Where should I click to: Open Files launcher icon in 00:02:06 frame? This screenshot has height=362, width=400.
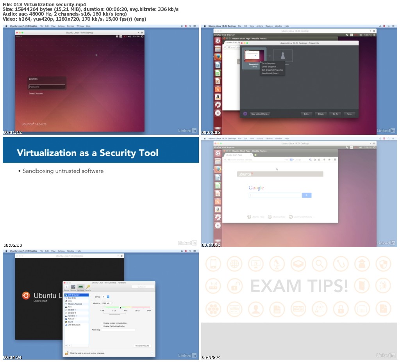point(218,49)
